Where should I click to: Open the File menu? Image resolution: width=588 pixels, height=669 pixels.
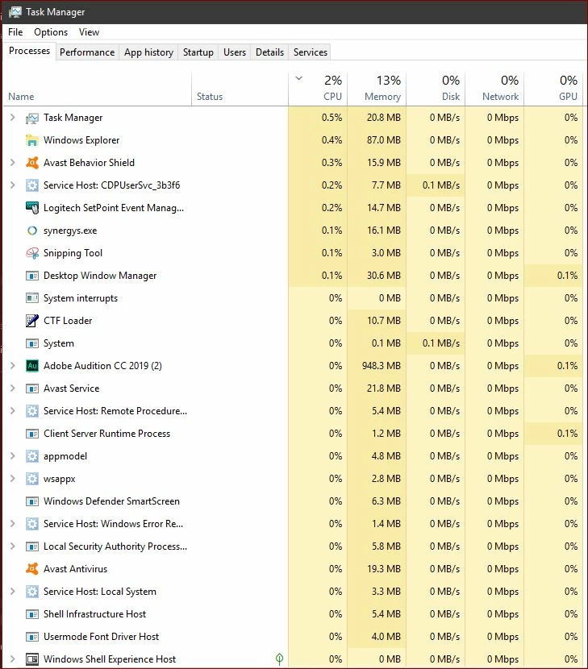pyautogui.click(x=15, y=32)
